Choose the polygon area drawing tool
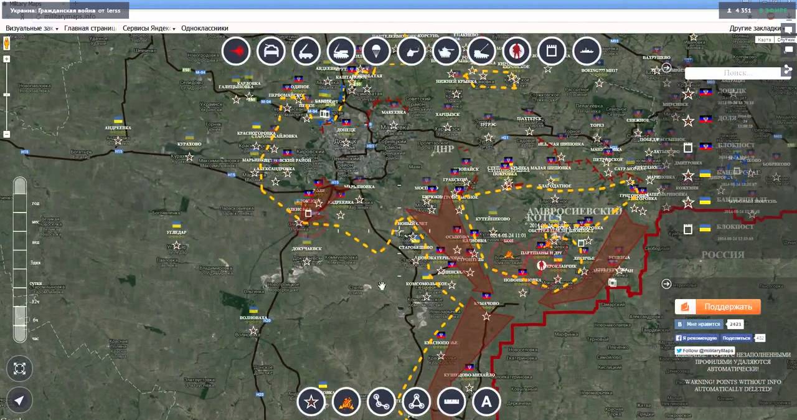797x420 pixels. tap(417, 401)
